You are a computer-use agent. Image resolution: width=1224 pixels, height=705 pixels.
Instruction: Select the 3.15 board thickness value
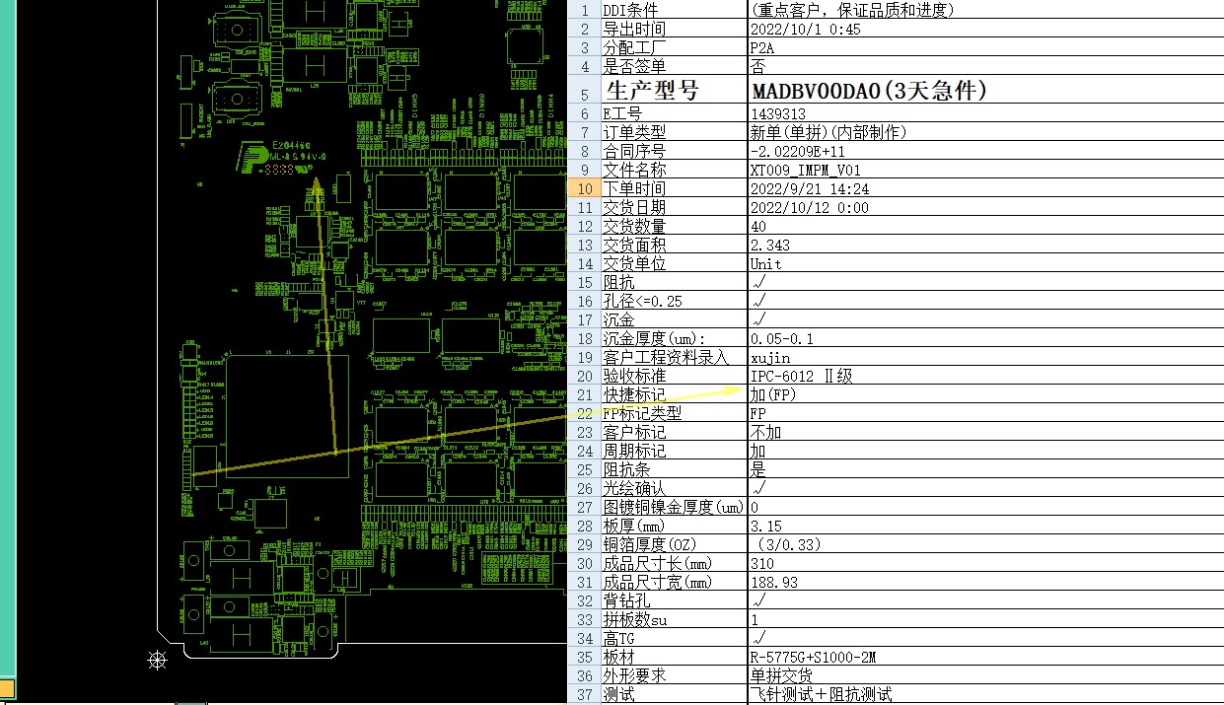[985, 526]
